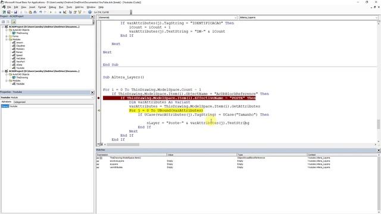Image resolution: width=381 pixels, height=214 pixels.
Task: Select the sActiveLayers watch row
Action: (237, 161)
